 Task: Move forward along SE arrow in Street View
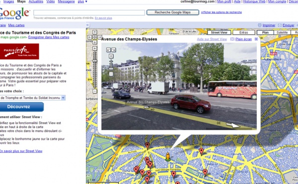(233, 125)
